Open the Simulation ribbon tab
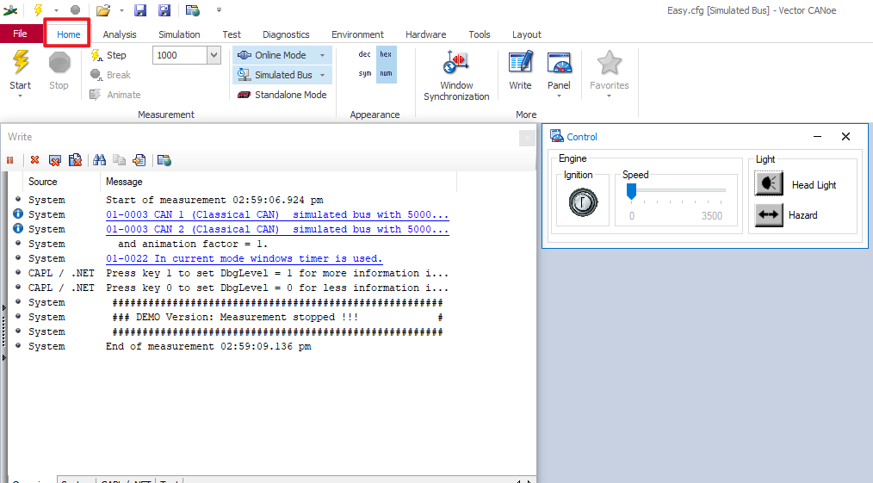 [x=179, y=34]
